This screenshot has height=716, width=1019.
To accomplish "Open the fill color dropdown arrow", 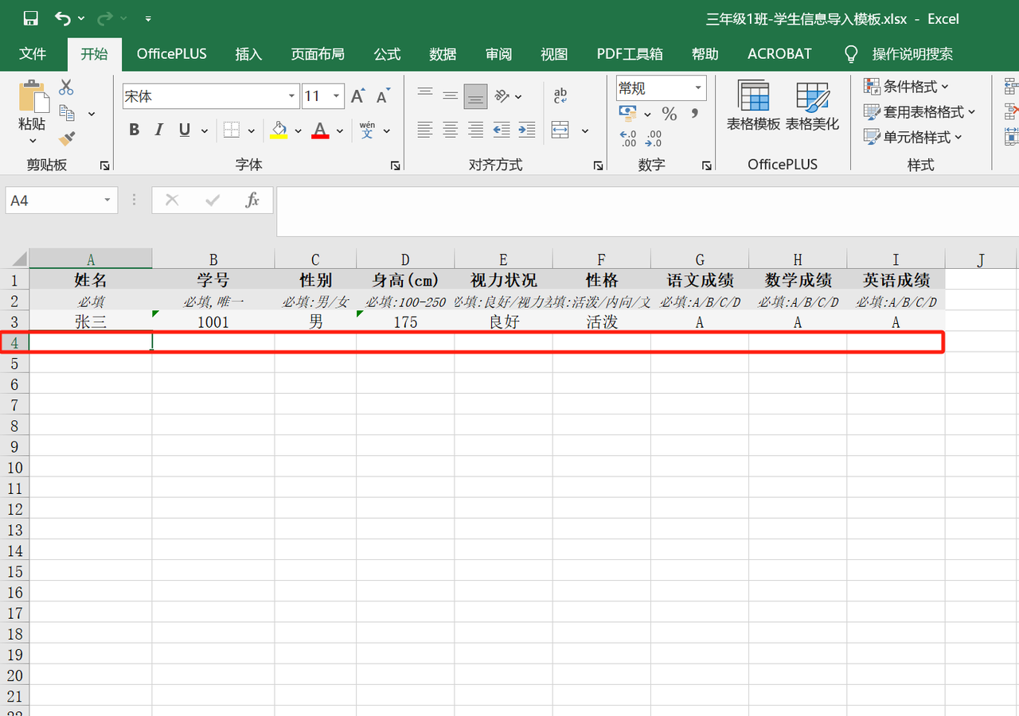I will [x=298, y=130].
